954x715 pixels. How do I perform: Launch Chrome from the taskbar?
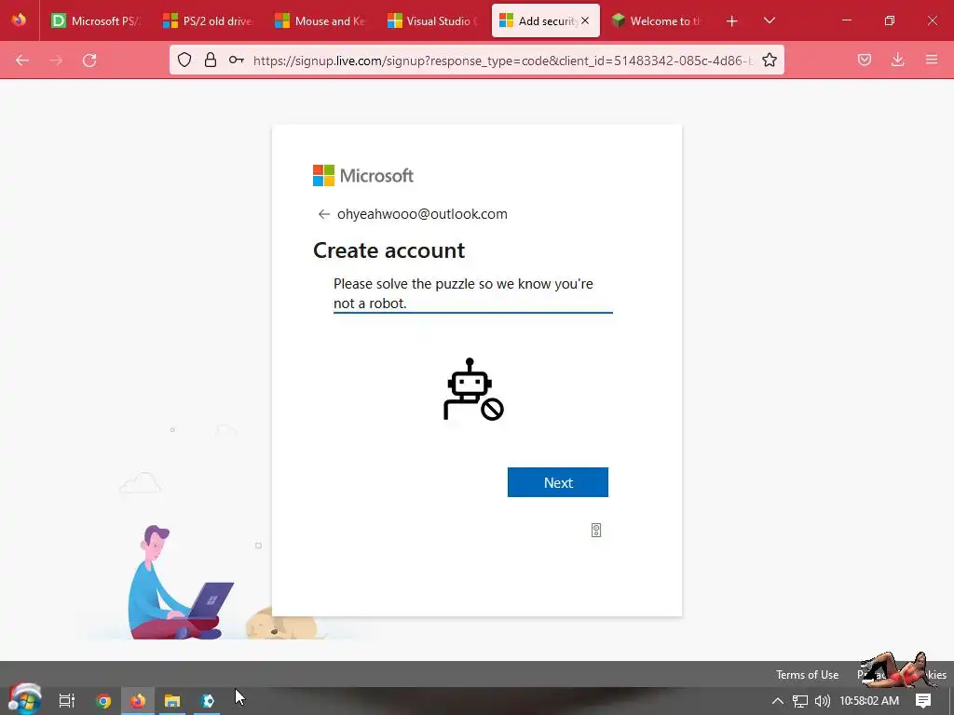(103, 701)
